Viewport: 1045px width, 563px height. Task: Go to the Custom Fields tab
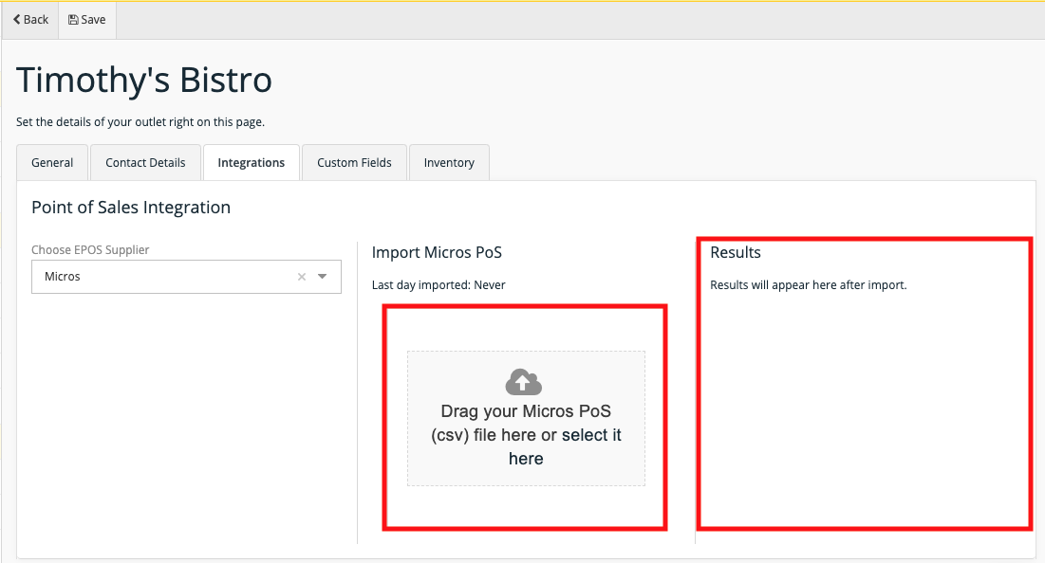click(x=354, y=162)
